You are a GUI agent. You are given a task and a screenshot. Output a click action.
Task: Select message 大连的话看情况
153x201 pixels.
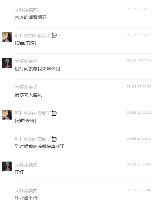pos(31,17)
